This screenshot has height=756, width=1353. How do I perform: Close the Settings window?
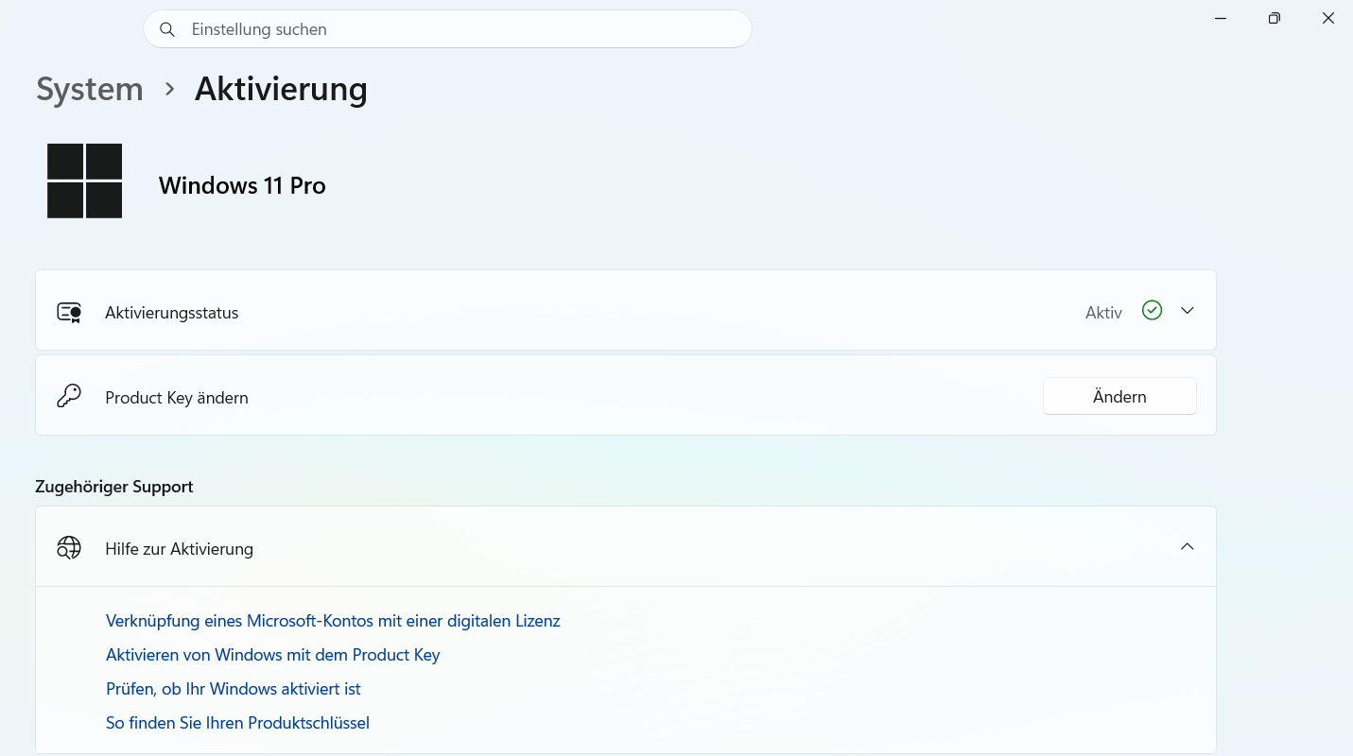coord(1328,18)
